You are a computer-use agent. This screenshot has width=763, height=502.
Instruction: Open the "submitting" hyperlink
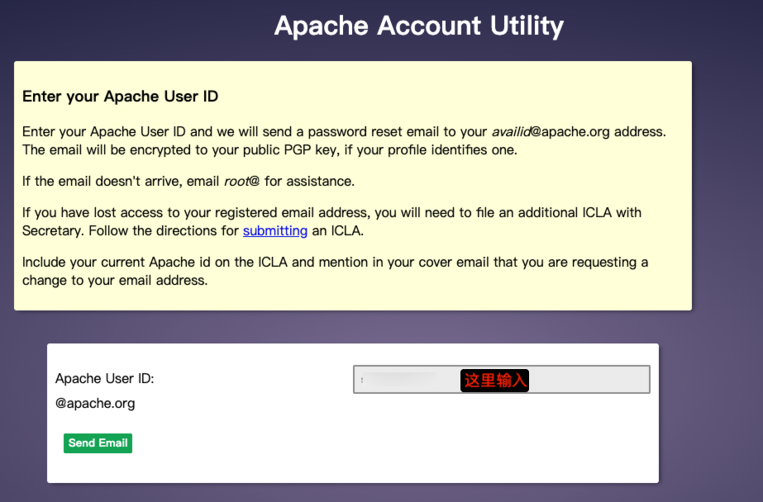274,230
